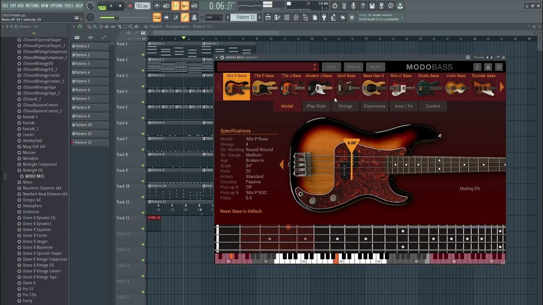Open help question mark icon
Viewport: 543px width, 305px height.
(x=362, y=6)
